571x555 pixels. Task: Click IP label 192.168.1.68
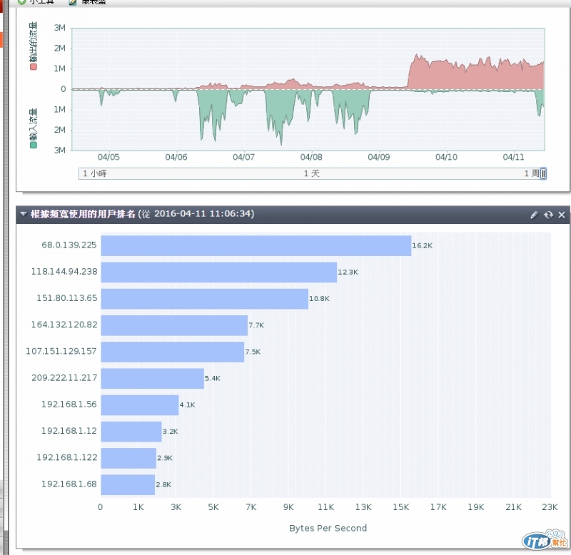(69, 484)
